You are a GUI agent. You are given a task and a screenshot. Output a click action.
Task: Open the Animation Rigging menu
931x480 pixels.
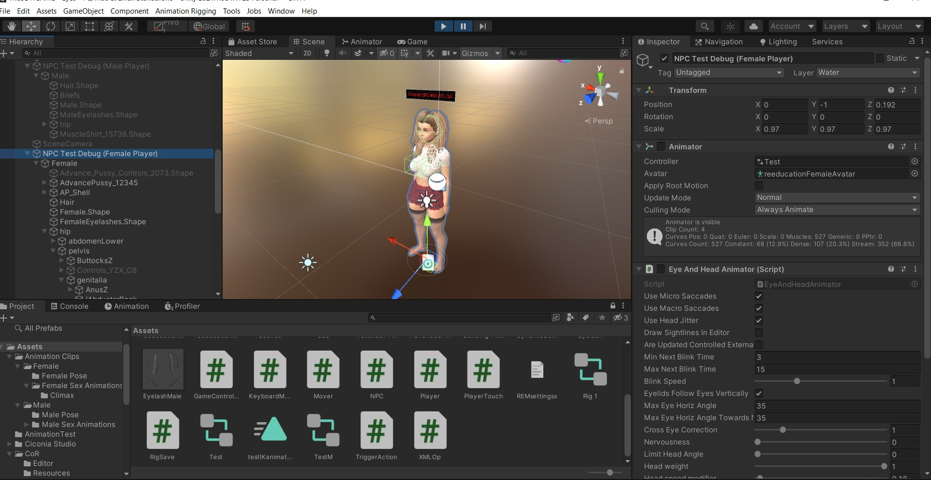(186, 11)
